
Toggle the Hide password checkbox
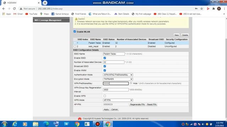(x=131, y=83)
